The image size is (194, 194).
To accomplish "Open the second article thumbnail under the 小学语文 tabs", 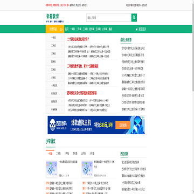I will [87, 169].
